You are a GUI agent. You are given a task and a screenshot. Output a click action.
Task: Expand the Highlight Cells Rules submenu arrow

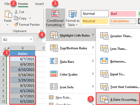point(93,34)
